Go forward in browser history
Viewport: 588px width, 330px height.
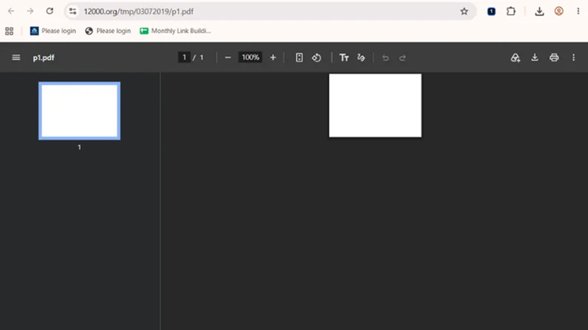[x=30, y=11]
